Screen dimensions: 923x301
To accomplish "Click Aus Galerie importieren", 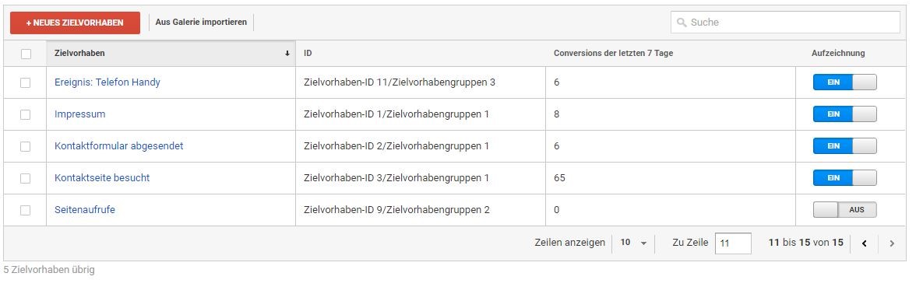I will click(x=201, y=23).
